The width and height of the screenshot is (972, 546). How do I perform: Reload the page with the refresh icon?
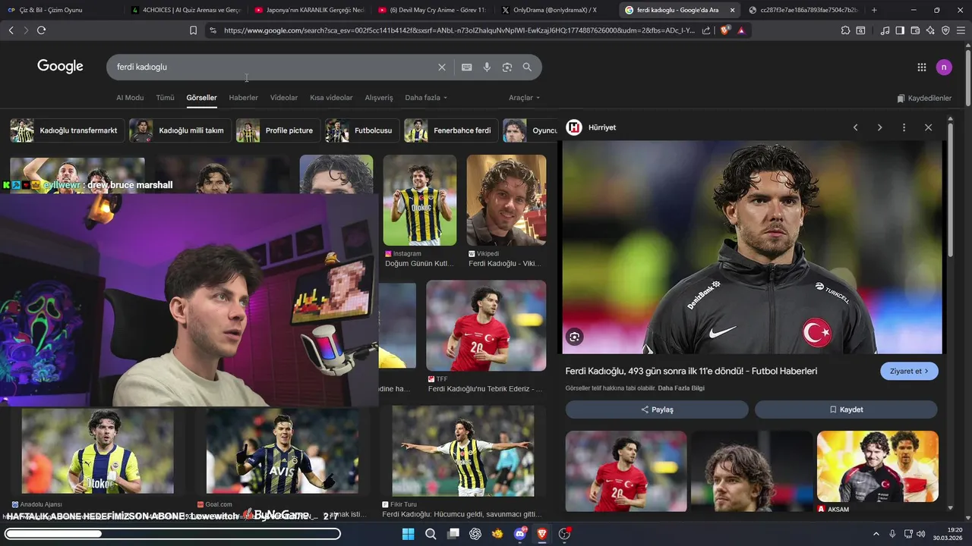41,30
